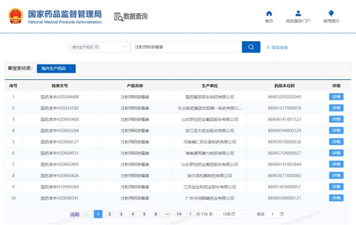Close the 境内生产药品 search result filter tab
The image size is (356, 225).
[71, 68]
